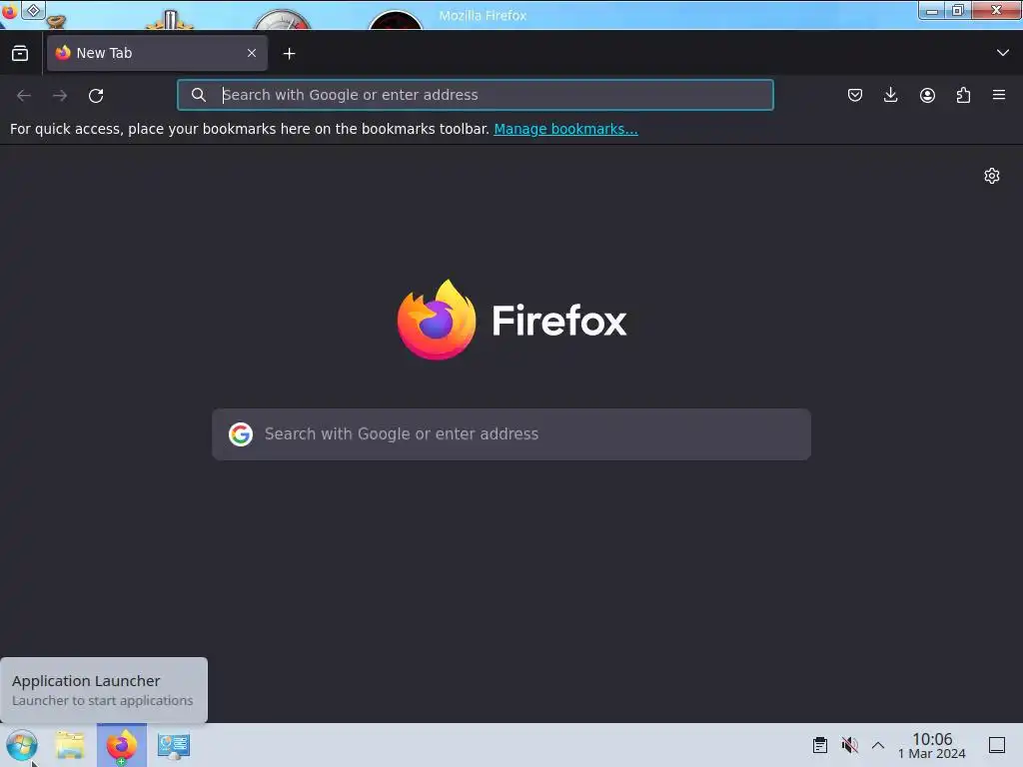Toggle the muted volume tray icon
1023x767 pixels.
(849, 745)
